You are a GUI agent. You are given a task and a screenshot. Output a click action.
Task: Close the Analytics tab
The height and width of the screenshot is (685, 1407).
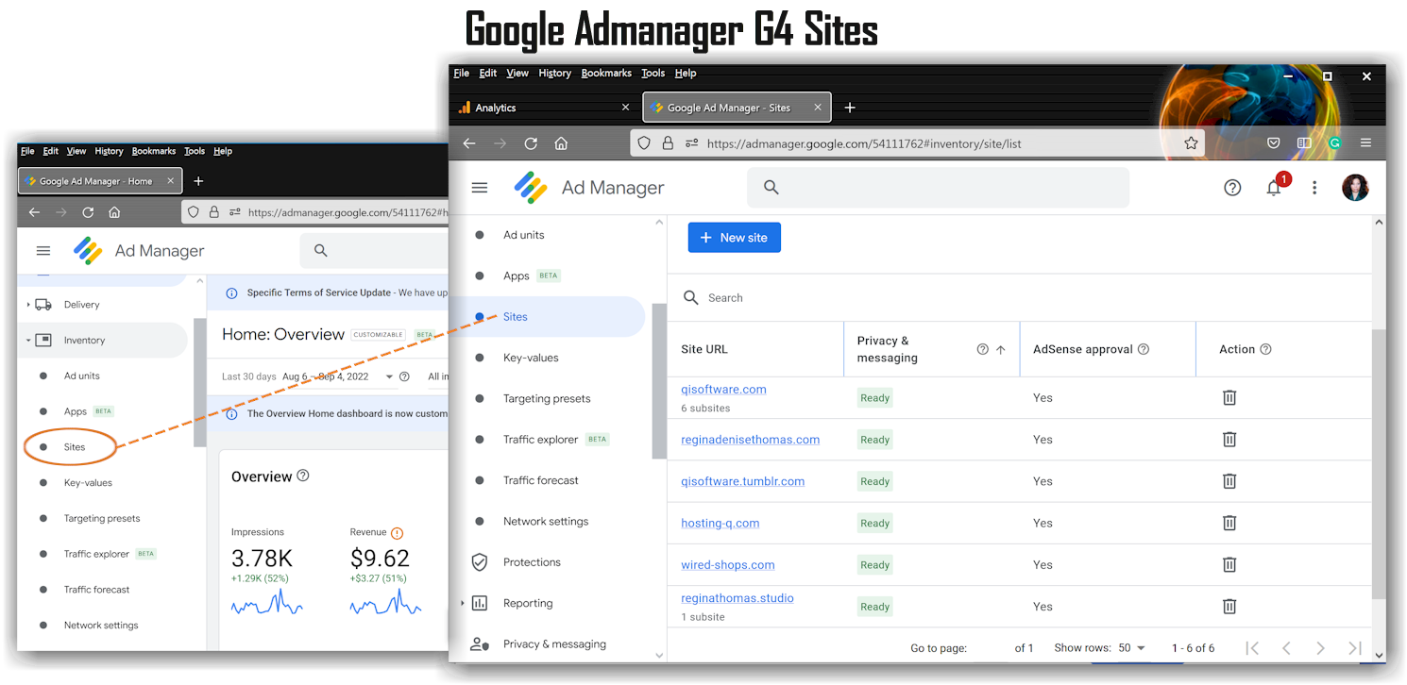pos(625,108)
